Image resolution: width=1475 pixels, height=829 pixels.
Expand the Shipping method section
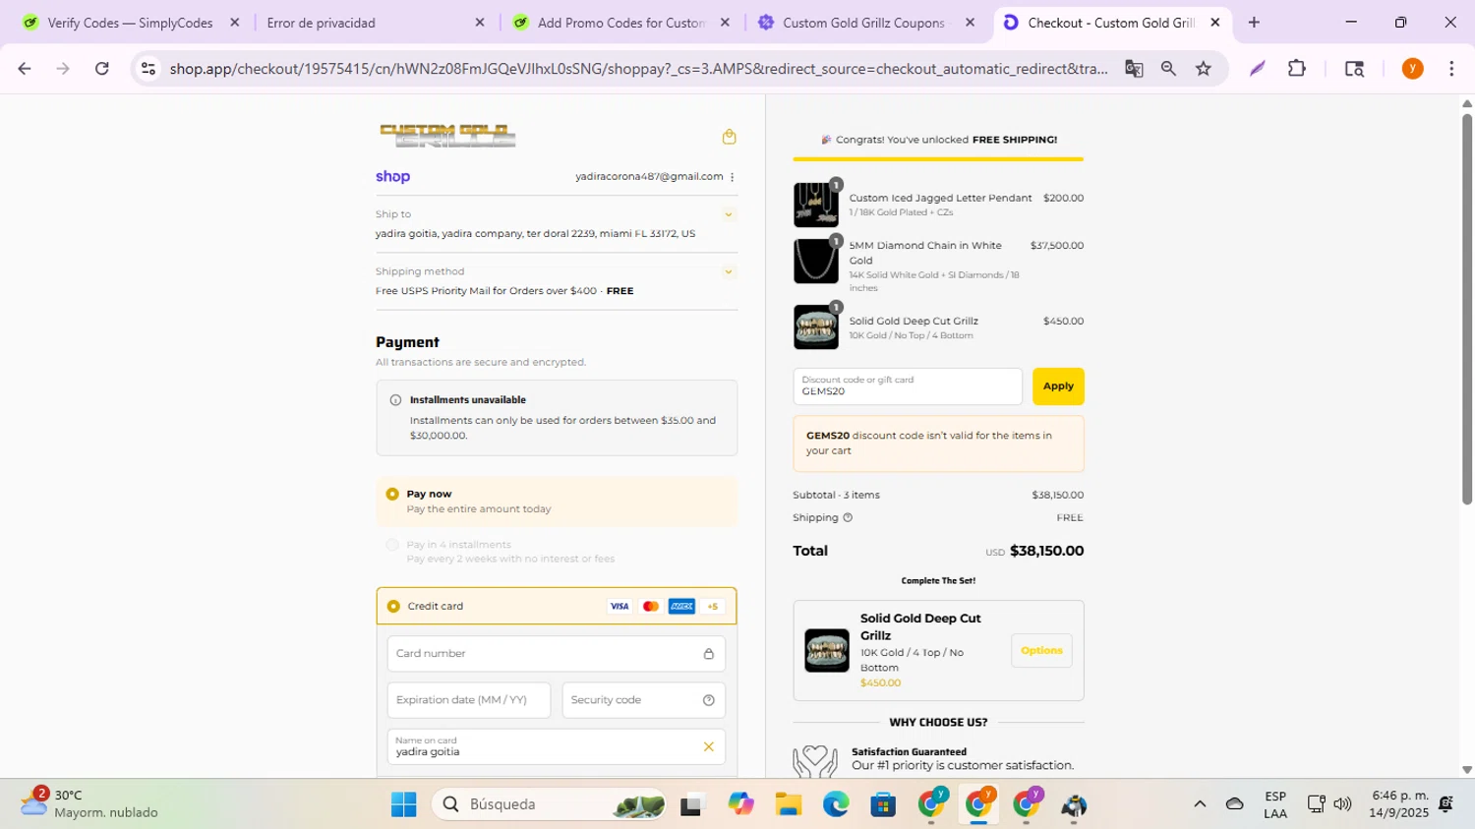point(729,271)
